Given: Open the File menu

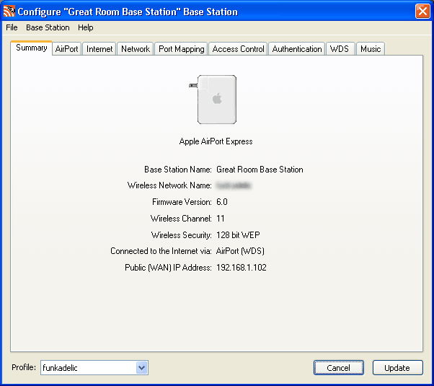Looking at the screenshot, I should pyautogui.click(x=12, y=27).
